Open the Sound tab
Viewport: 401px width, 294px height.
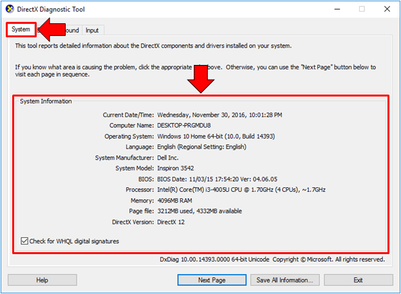tap(73, 30)
